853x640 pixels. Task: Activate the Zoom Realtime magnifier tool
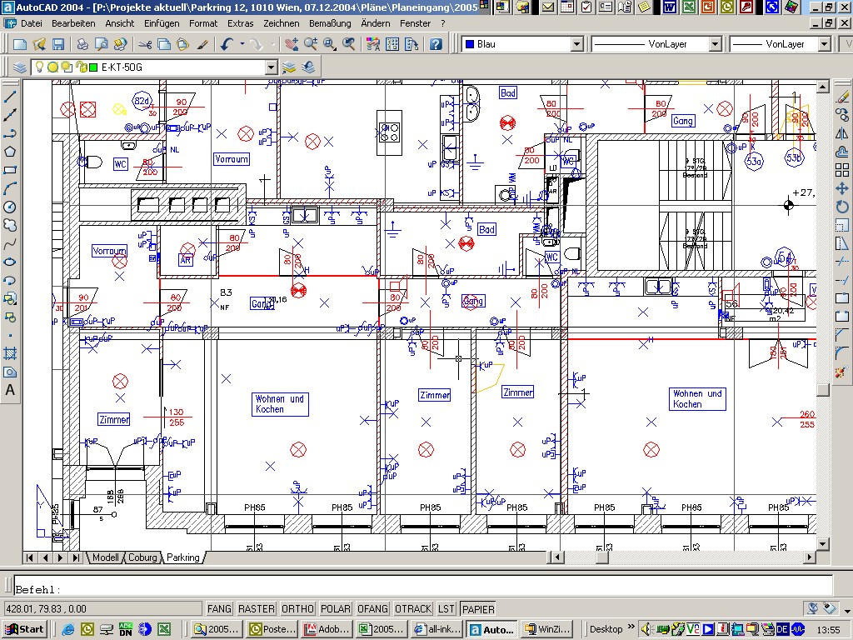pyautogui.click(x=311, y=45)
